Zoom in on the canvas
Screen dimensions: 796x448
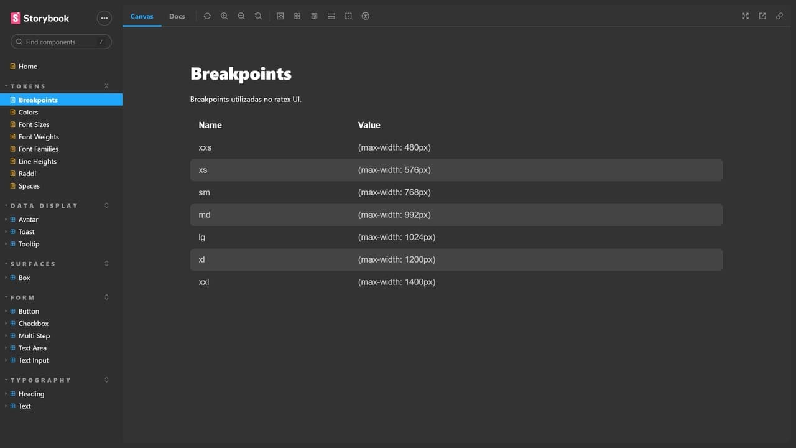(224, 16)
